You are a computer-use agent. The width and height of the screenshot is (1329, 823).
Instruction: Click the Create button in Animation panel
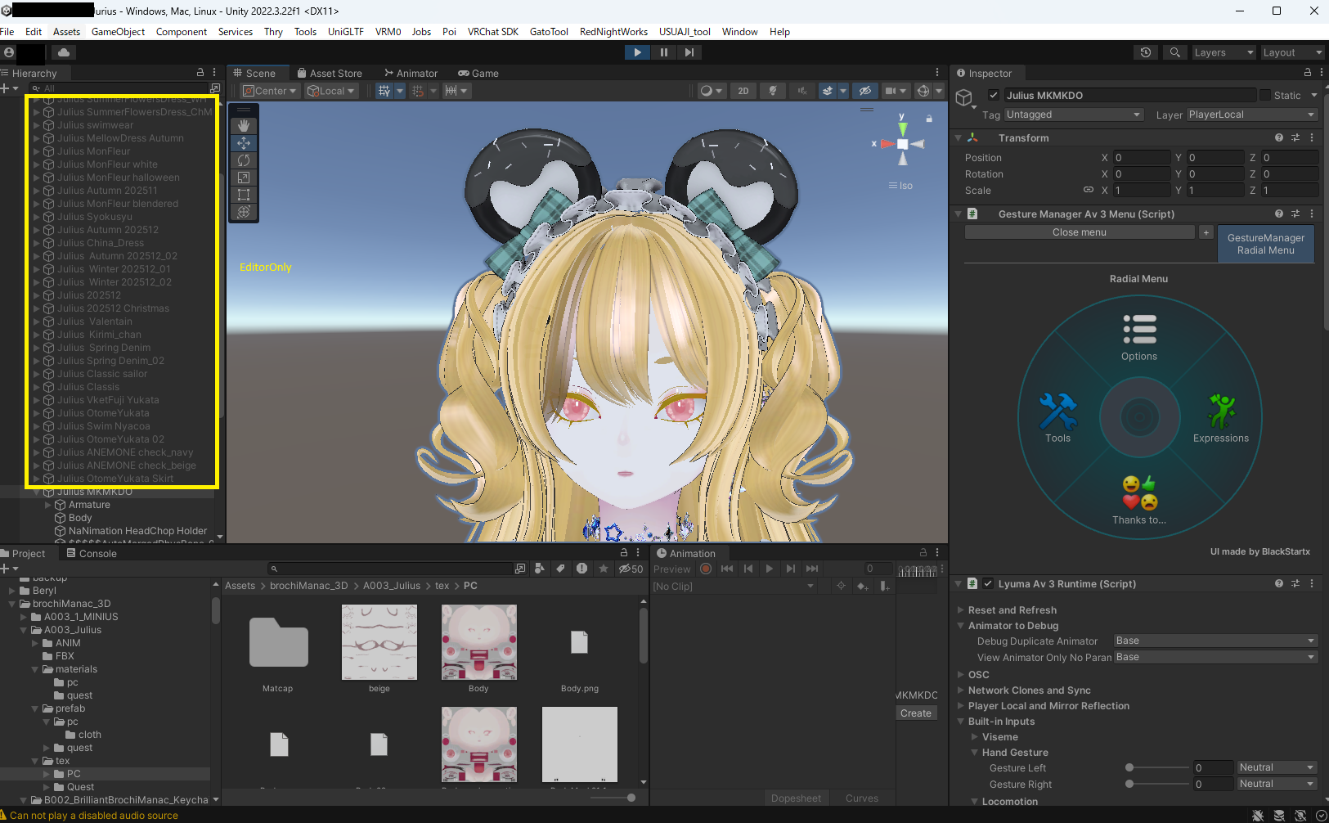[x=916, y=713]
